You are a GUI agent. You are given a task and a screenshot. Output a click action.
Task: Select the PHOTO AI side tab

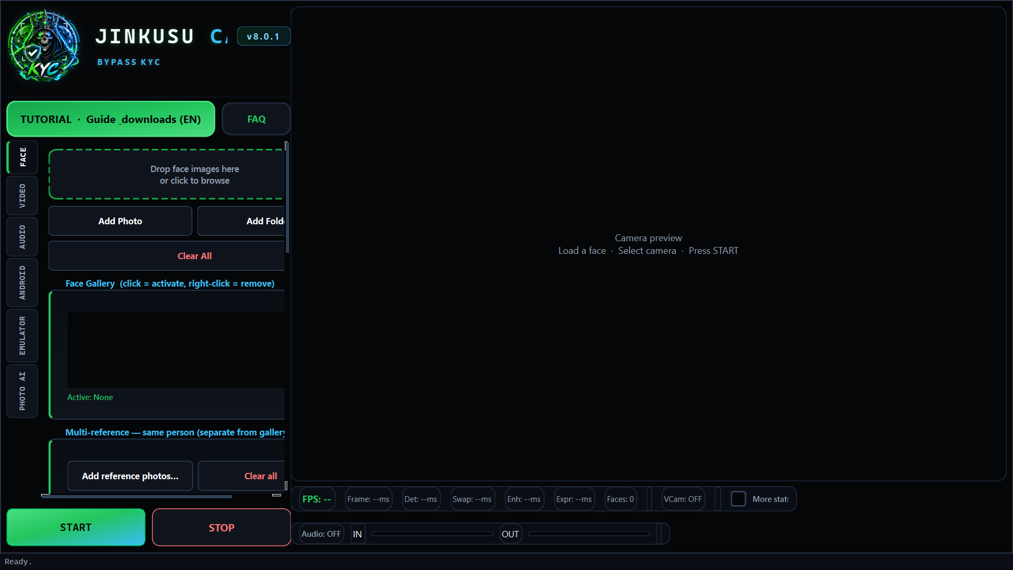pyautogui.click(x=22, y=391)
